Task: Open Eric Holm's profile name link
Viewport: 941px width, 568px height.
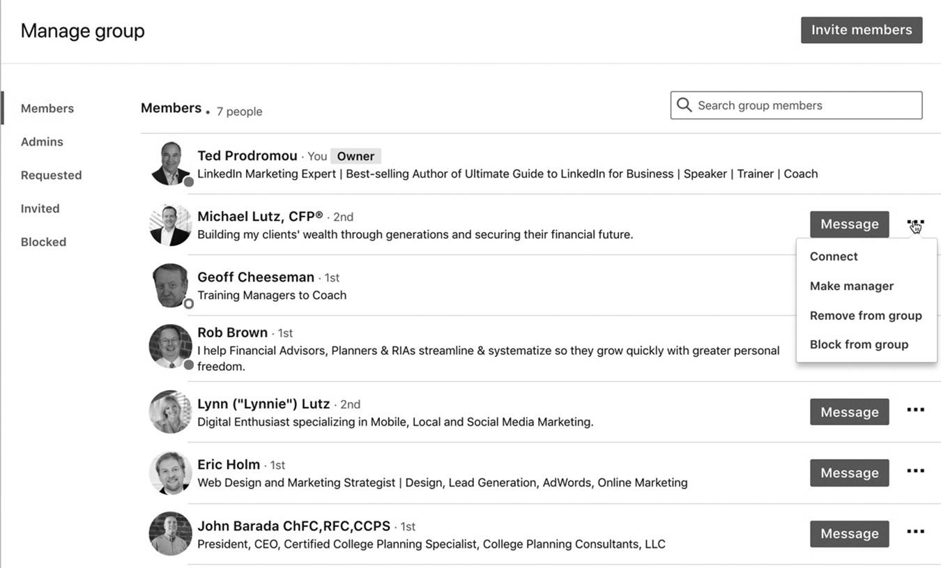Action: point(229,464)
